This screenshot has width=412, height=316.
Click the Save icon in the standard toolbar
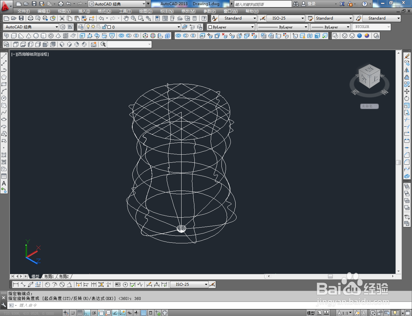[21, 18]
